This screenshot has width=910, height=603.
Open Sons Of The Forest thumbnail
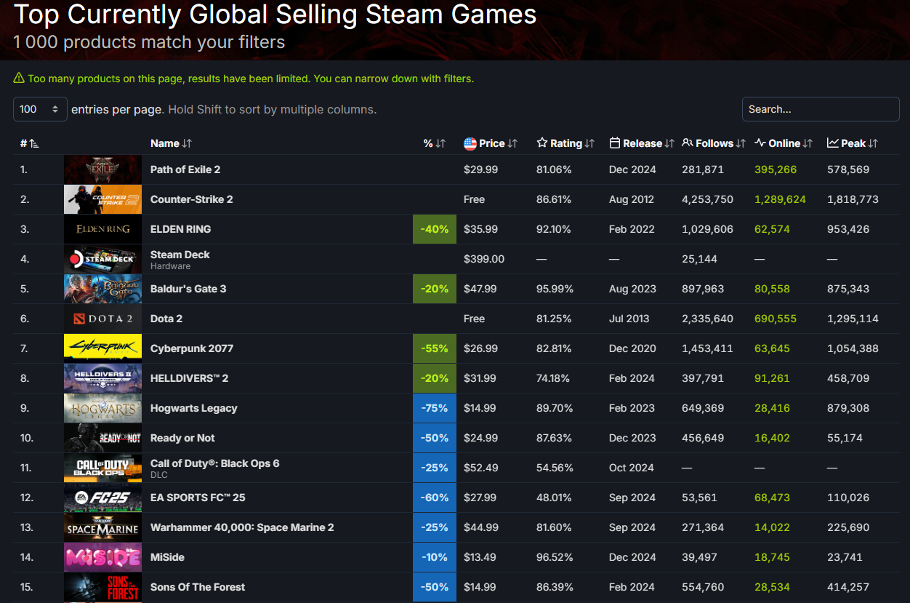coord(102,587)
